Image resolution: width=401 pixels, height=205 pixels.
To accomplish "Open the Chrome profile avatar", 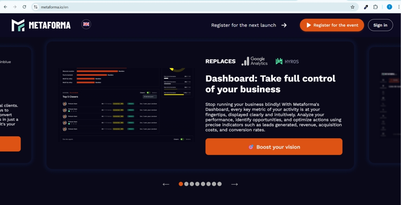I will [x=389, y=7].
